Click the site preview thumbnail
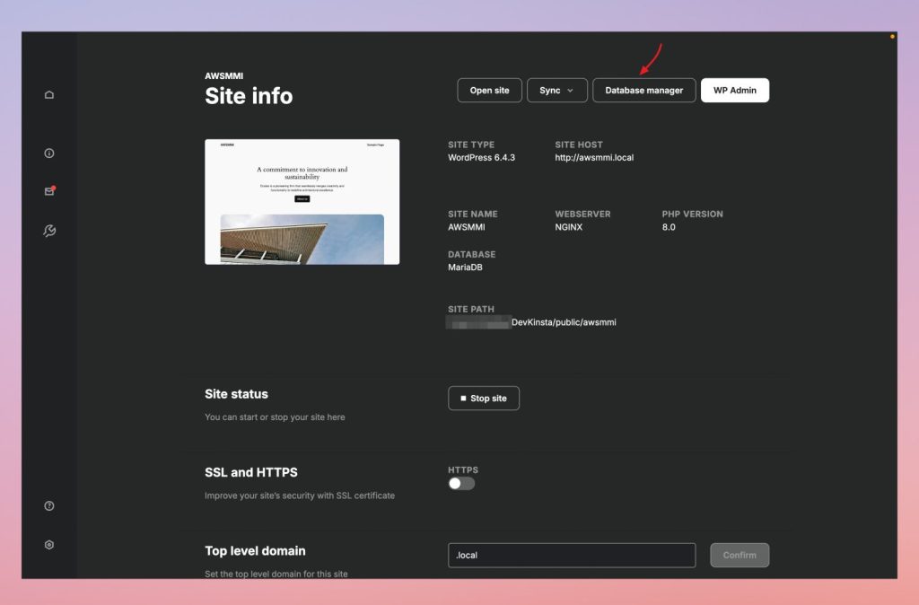This screenshot has height=605, width=919. pos(302,202)
